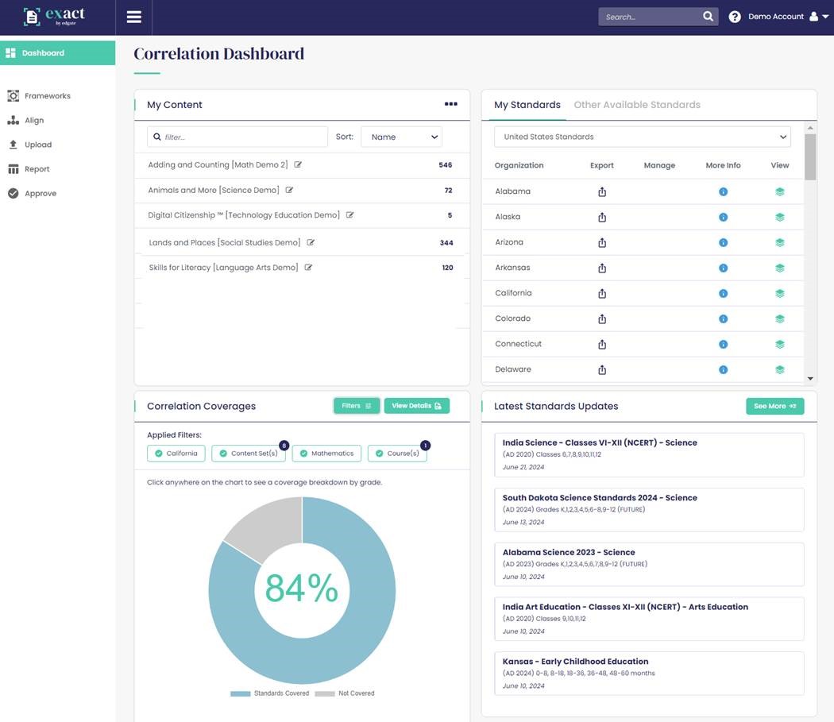Click the 84% coverage value
834x722 pixels.
point(302,589)
